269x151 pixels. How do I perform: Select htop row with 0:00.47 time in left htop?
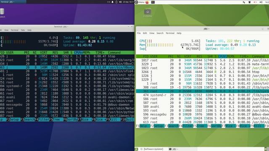click(x=67, y=56)
